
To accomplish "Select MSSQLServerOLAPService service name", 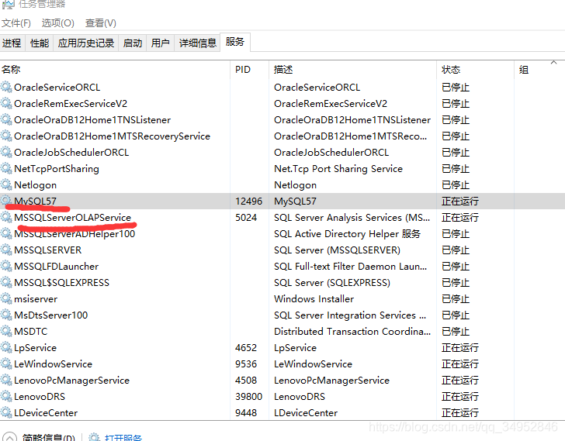I will click(x=72, y=217).
